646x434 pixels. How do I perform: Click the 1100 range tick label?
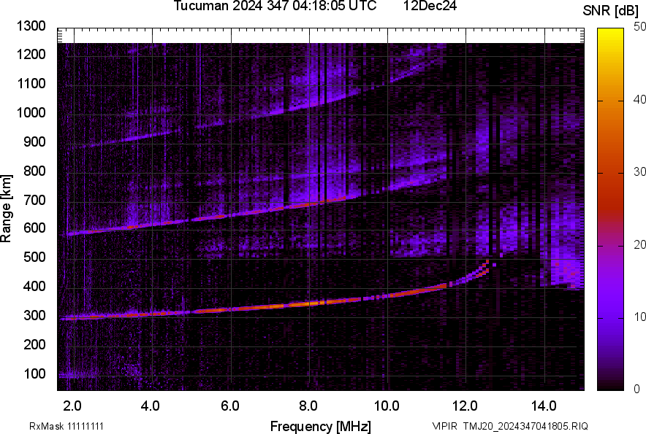[x=31, y=83]
